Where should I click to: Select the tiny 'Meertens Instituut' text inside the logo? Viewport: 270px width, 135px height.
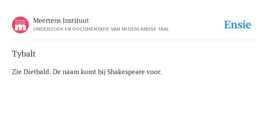(x=20, y=22)
